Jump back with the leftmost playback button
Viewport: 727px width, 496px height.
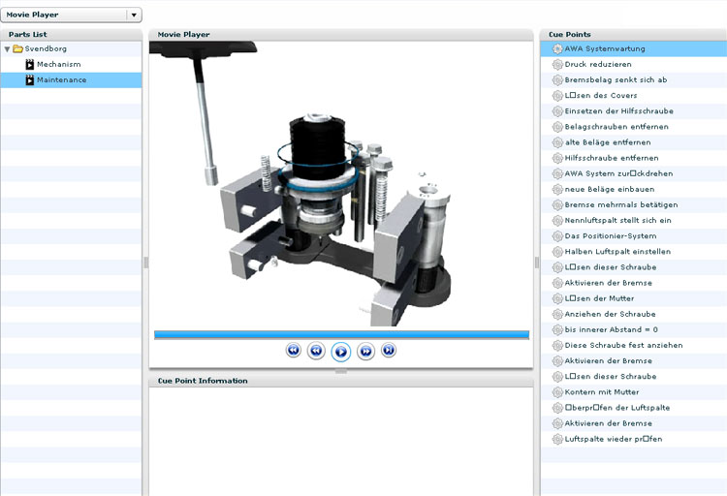pos(294,350)
